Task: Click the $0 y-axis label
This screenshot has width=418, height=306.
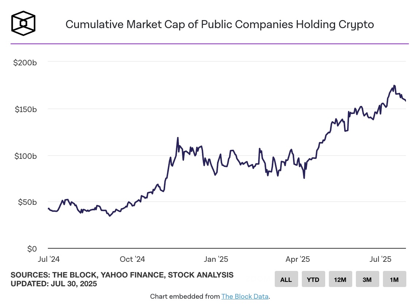Action: [x=32, y=249]
